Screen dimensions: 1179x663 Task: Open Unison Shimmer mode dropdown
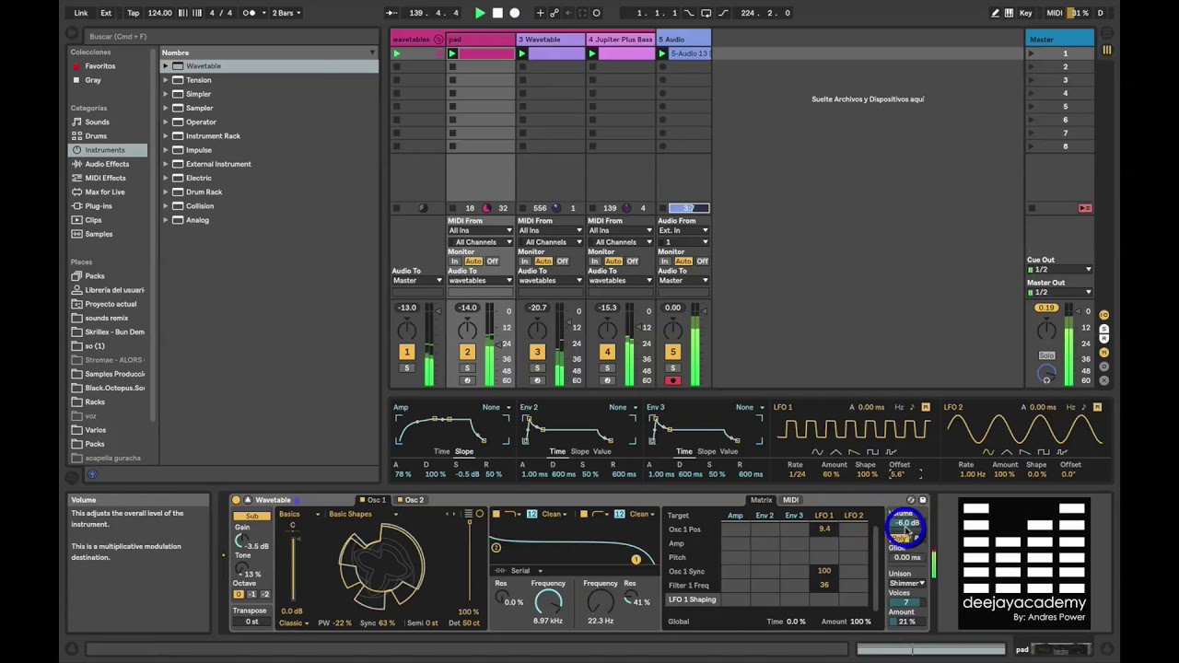coord(907,583)
